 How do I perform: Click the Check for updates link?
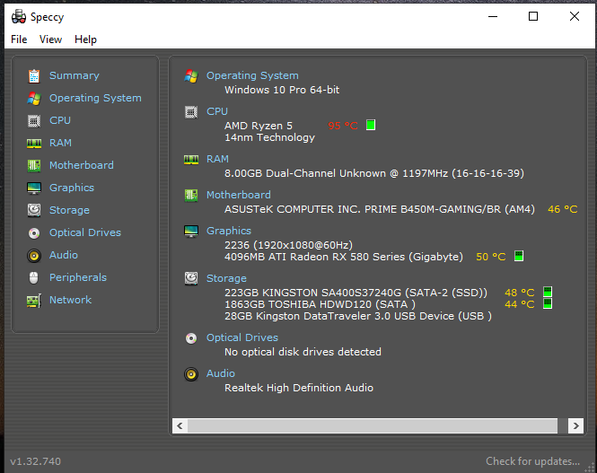pos(533,461)
